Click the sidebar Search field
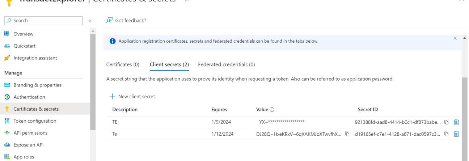 (x=46, y=21)
